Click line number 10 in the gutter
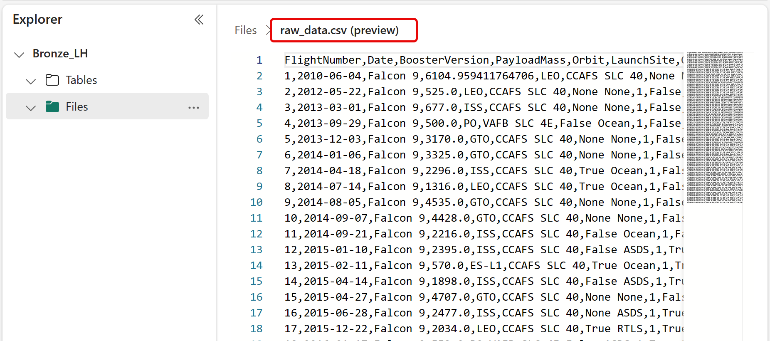The height and width of the screenshot is (341, 770). (x=256, y=203)
